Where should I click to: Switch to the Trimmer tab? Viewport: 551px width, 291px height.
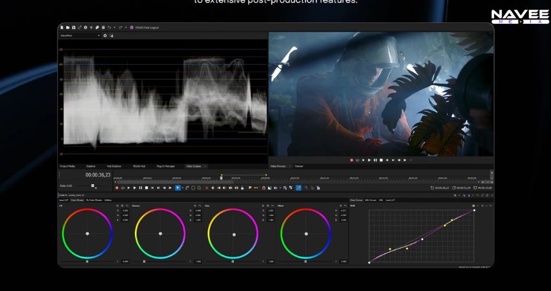[299, 166]
